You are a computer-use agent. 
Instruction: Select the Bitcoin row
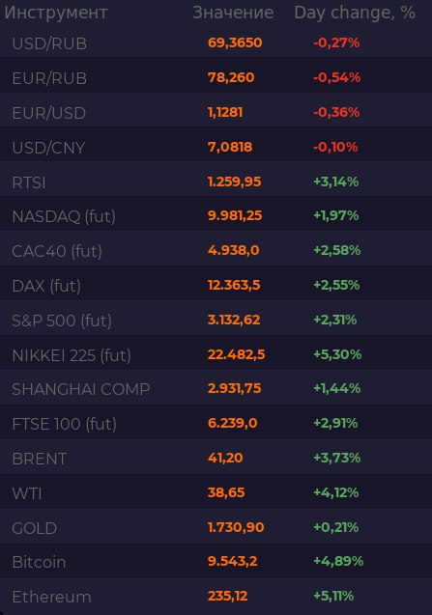pyautogui.click(x=216, y=561)
